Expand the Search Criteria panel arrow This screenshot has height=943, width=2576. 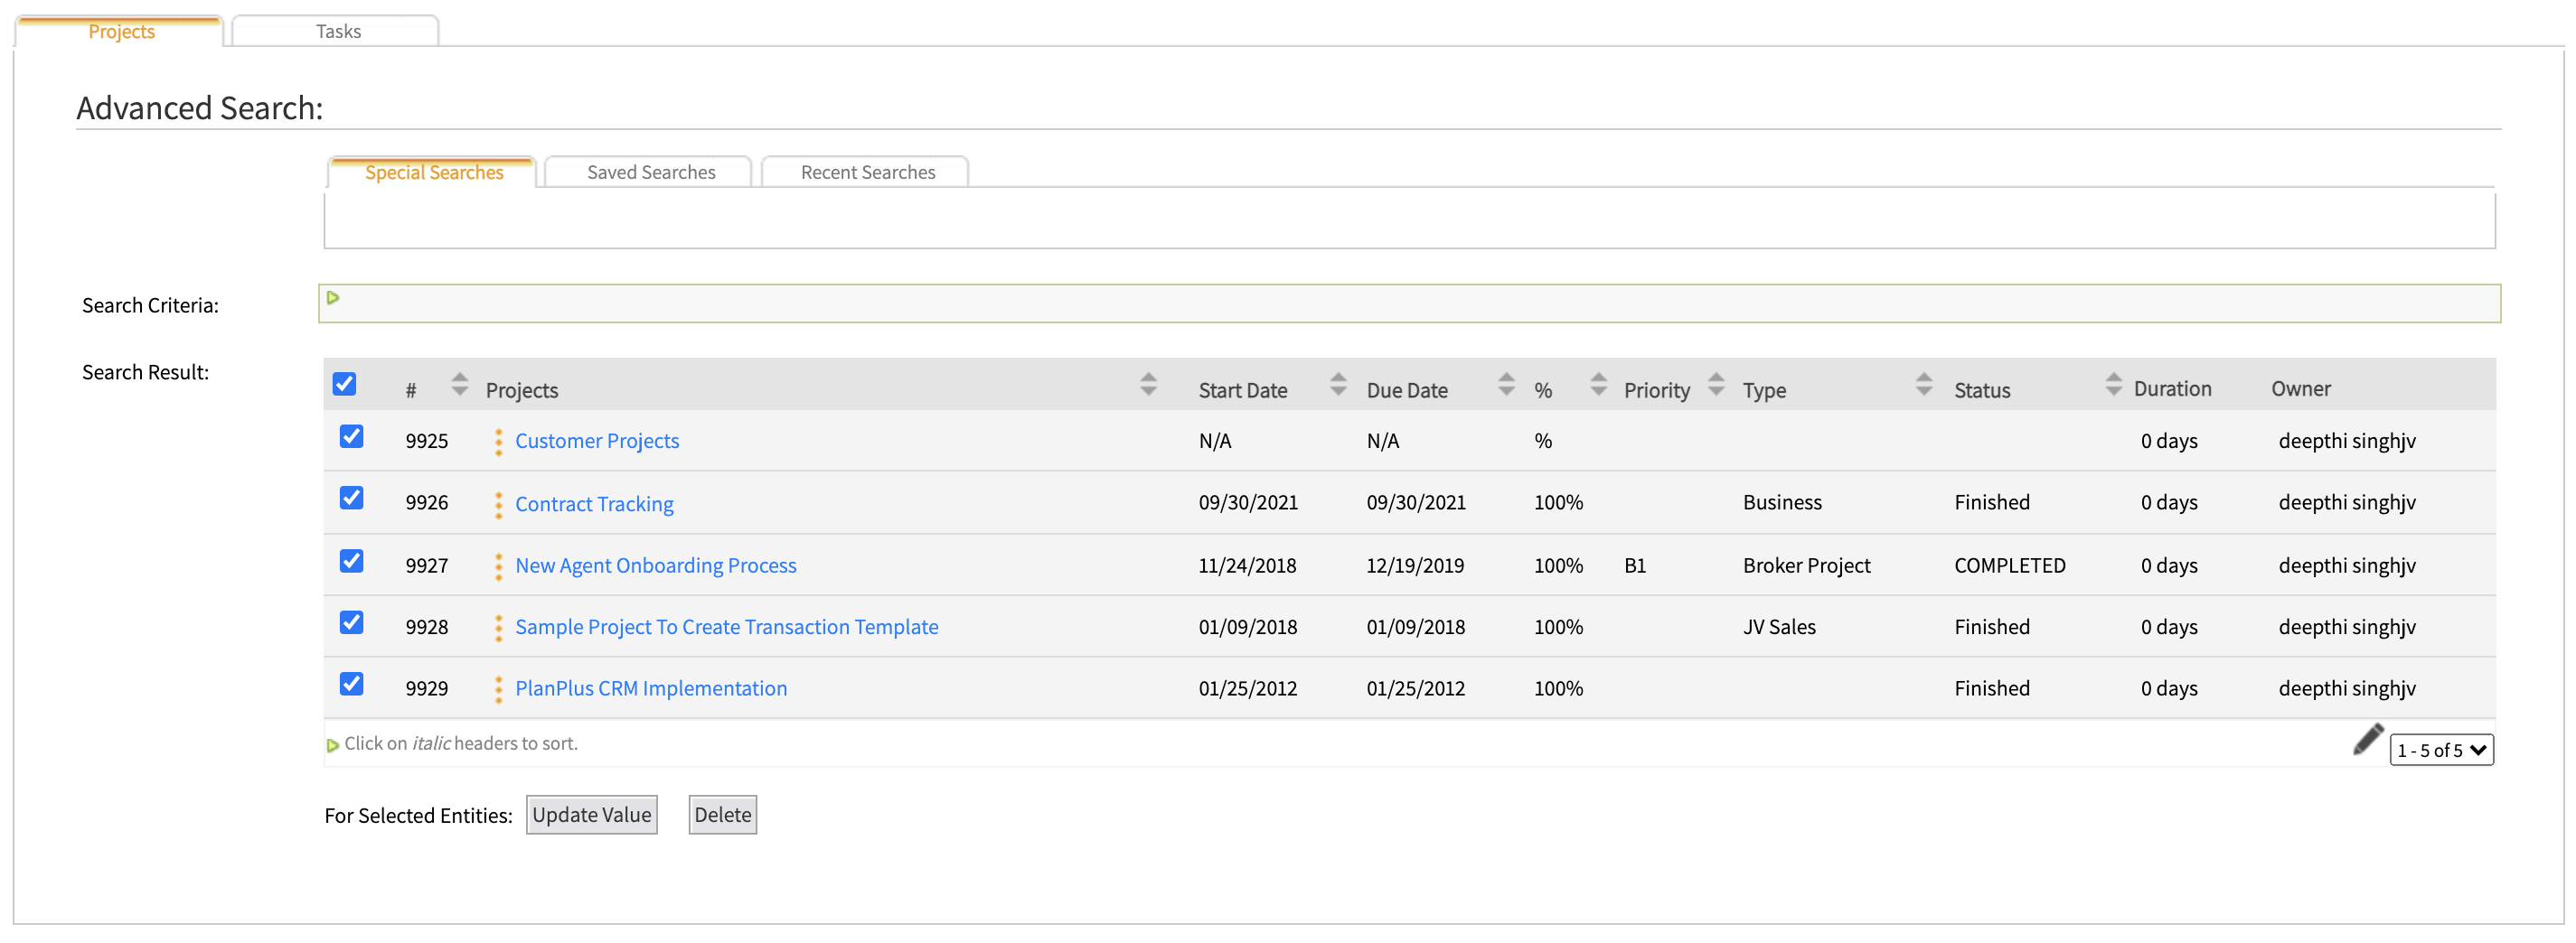pyautogui.click(x=333, y=298)
